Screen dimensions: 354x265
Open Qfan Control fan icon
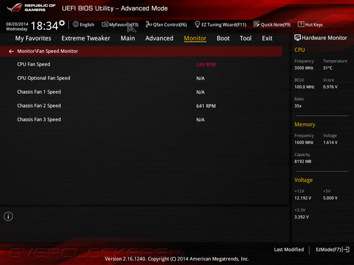pos(149,24)
